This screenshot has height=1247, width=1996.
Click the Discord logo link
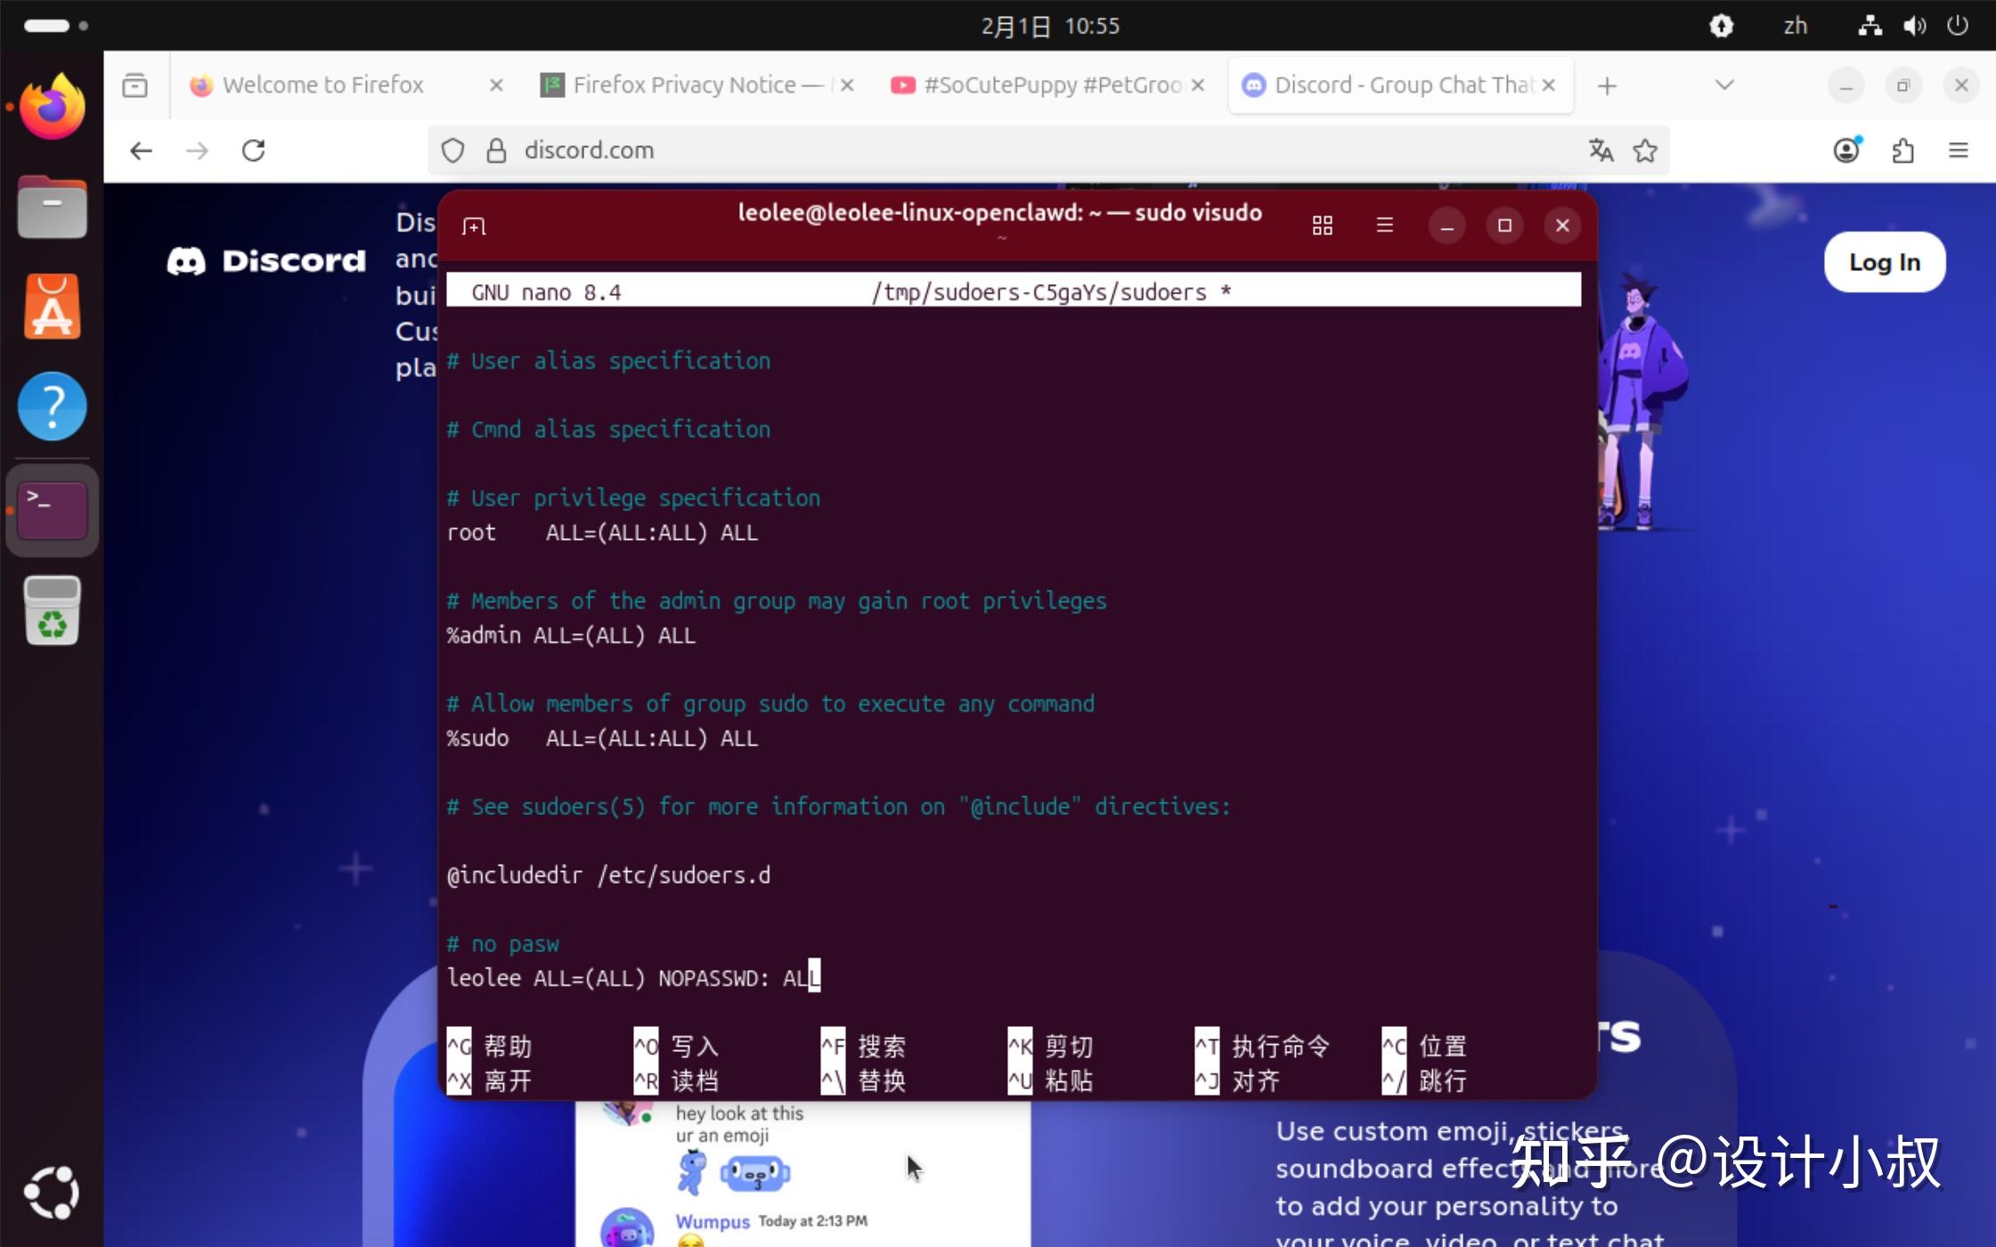click(266, 261)
